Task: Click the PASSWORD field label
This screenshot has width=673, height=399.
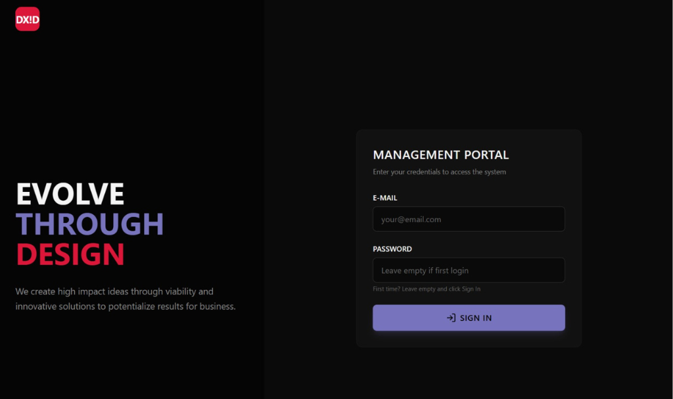Action: 392,249
